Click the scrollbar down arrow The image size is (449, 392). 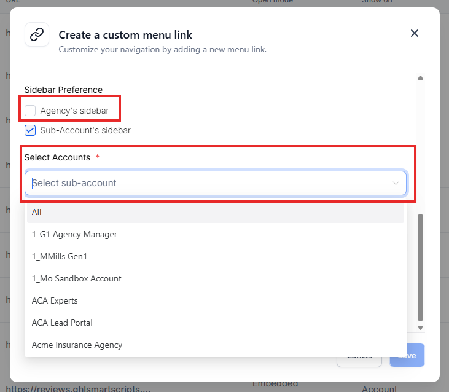click(x=421, y=327)
